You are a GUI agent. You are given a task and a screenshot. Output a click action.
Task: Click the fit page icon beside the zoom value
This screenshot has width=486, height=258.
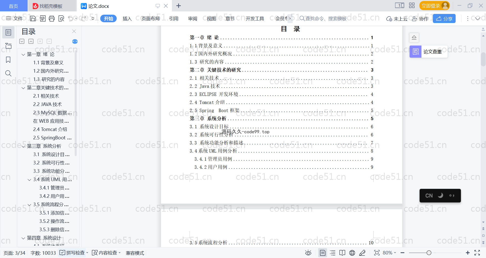(377, 253)
